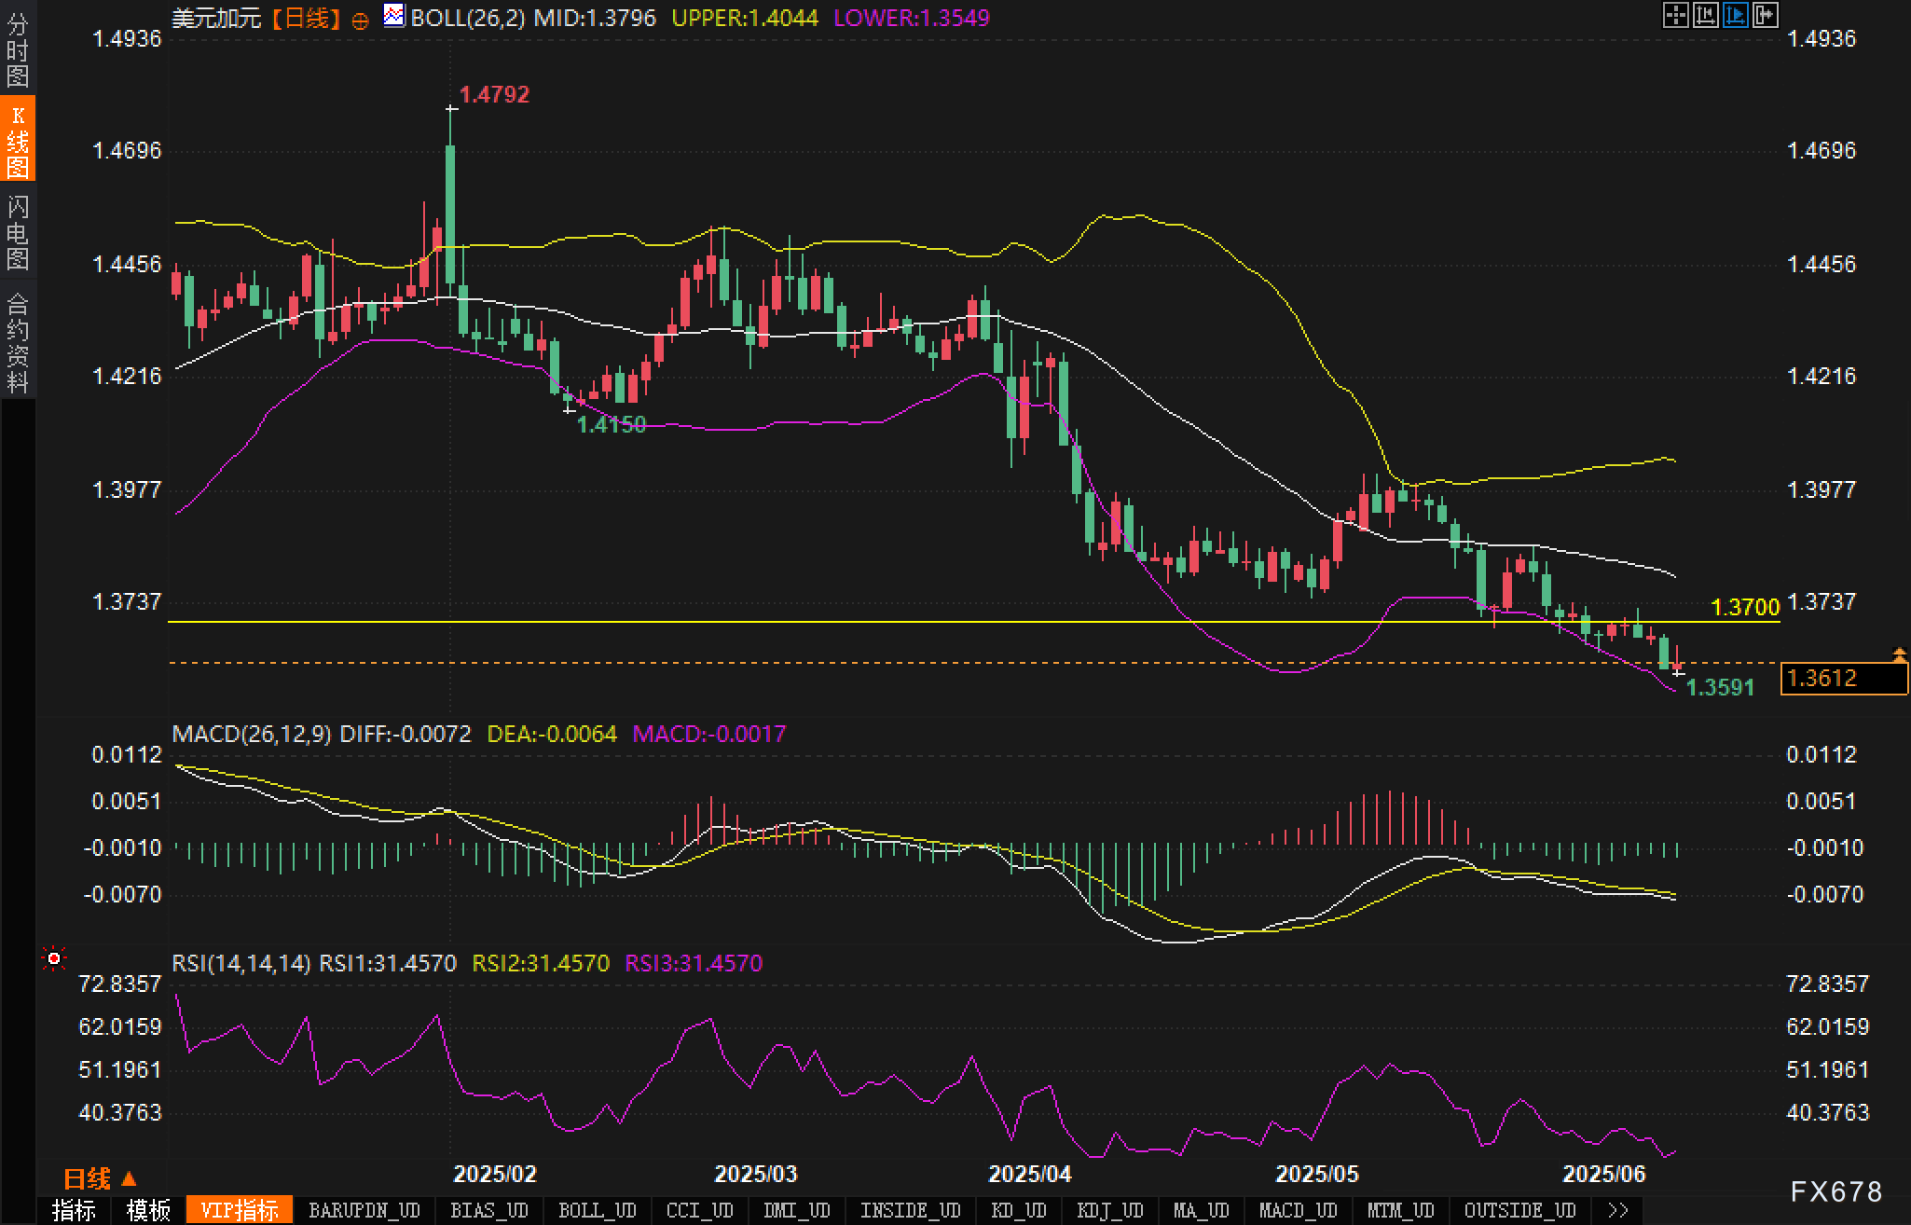Screen dimensions: 1911x1225
Task: Click the shrink chart range icon
Action: click(x=1705, y=15)
